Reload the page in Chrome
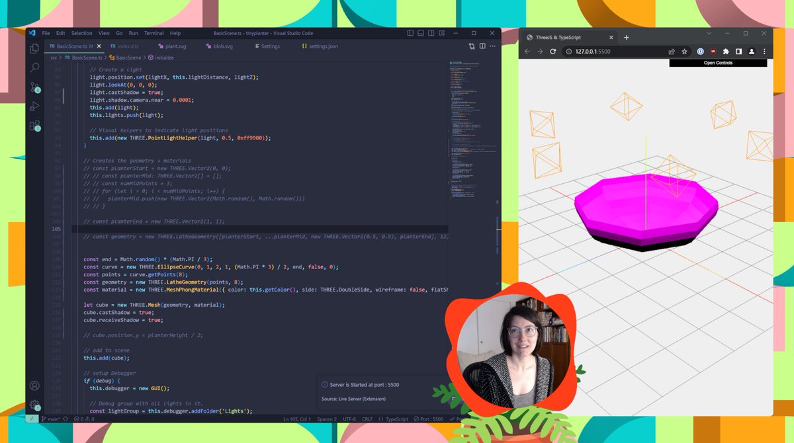This screenshot has width=794, height=443. pyautogui.click(x=553, y=52)
